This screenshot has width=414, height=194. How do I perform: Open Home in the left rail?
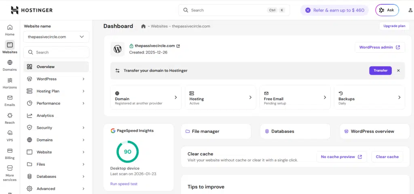pos(10,30)
